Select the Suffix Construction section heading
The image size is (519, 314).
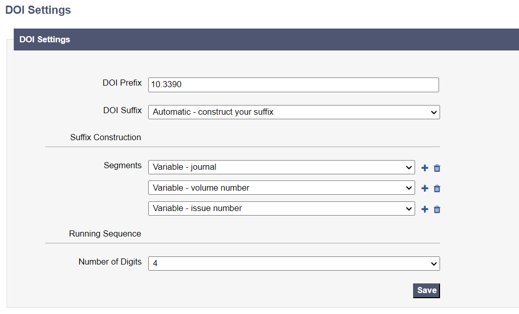[x=105, y=137]
